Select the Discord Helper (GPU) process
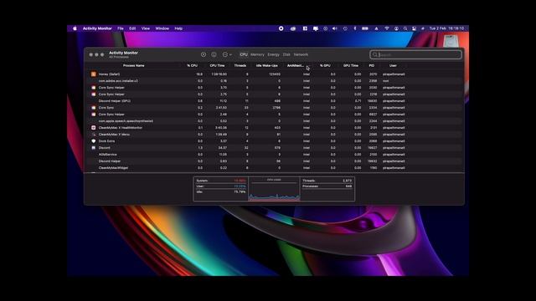 274,101
